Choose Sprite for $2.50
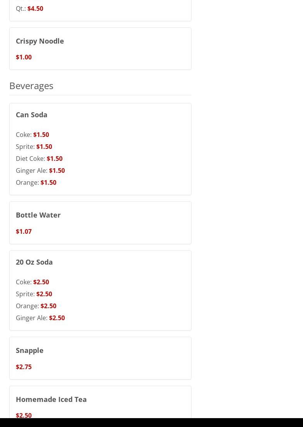303x427 pixels. (34, 294)
